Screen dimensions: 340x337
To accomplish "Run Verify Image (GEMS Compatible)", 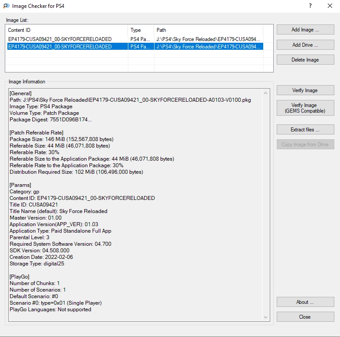I will 305,108.
